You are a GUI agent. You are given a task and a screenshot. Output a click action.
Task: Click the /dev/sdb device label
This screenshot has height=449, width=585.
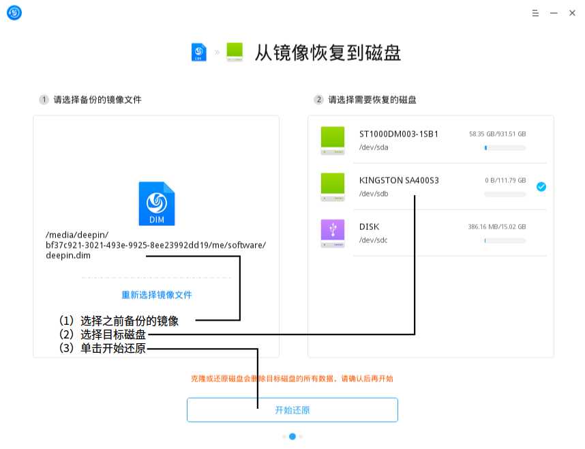(374, 194)
